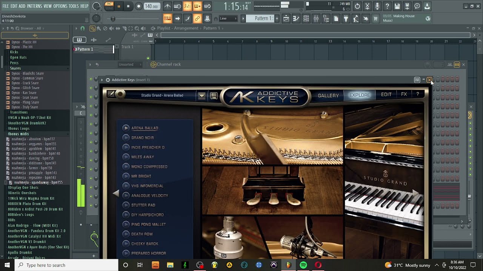
Task: Open the Piano roll view icon
Action: point(296,18)
